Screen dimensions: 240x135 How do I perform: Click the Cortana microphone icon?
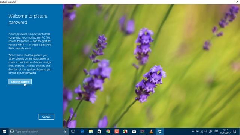pyautogui.click(x=65, y=132)
